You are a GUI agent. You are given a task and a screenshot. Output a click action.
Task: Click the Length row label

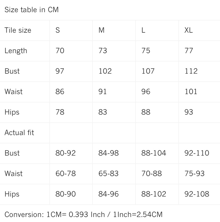(16, 51)
